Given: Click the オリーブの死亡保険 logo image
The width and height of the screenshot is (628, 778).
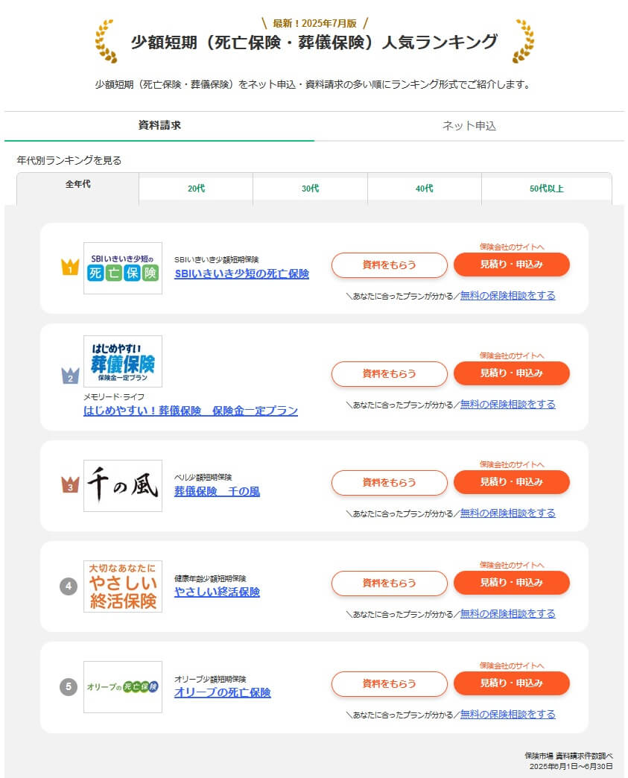Looking at the screenshot, I should [x=122, y=687].
